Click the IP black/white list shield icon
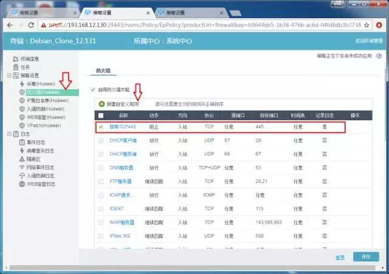Viewport: 389px width, 274px height. [22, 100]
